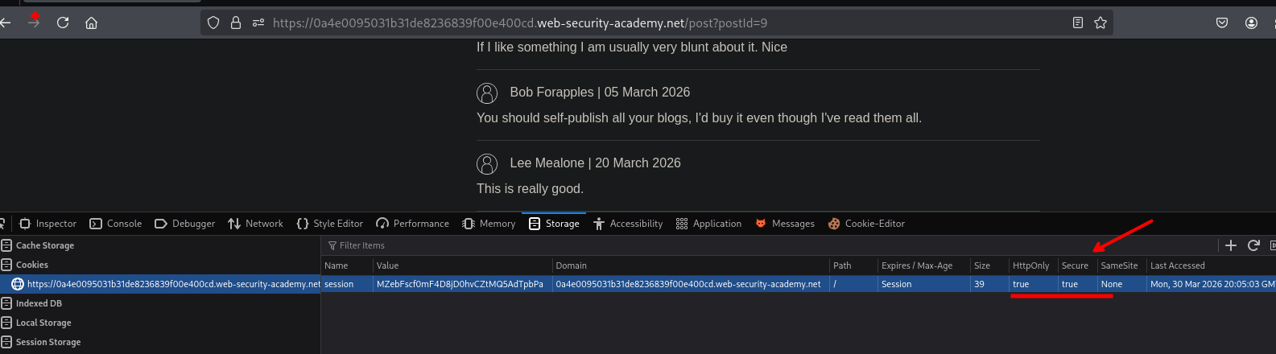
Task: Add a new cookie with the plus icon
Action: click(1230, 245)
